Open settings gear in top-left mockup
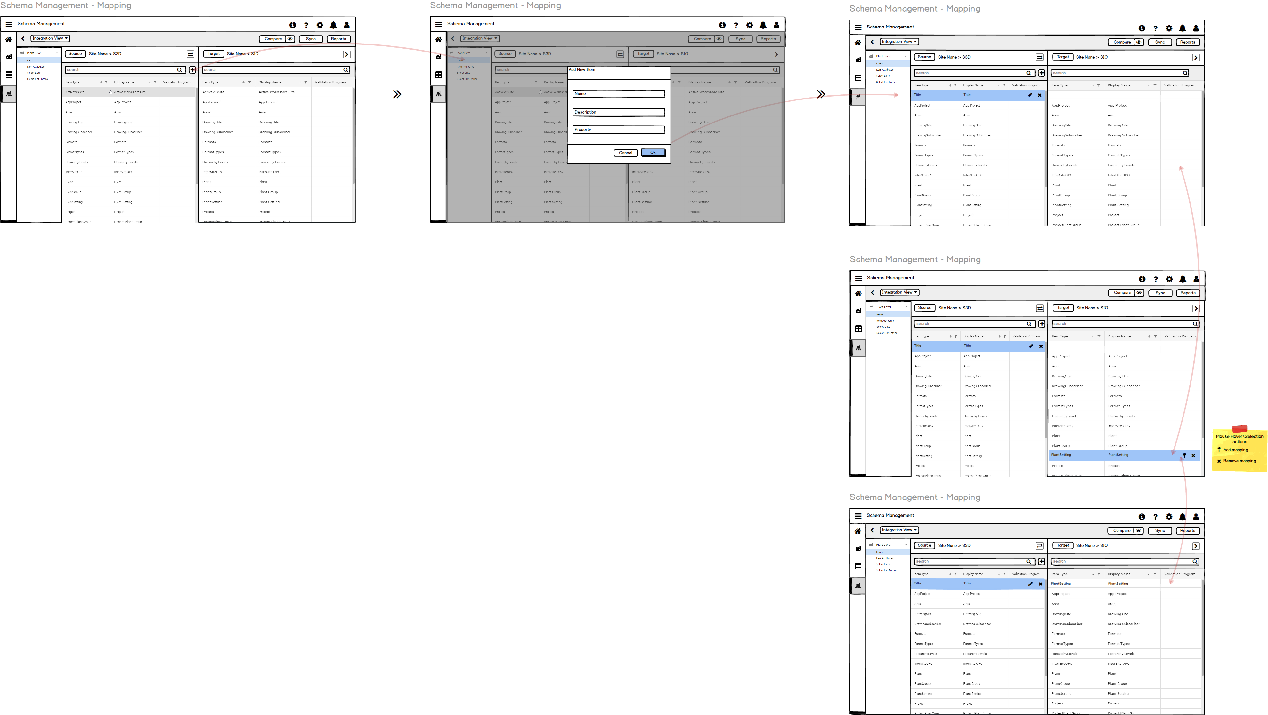The width and height of the screenshot is (1268, 715). [x=320, y=25]
